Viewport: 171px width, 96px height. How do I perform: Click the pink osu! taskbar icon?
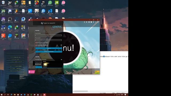coord(44,95)
